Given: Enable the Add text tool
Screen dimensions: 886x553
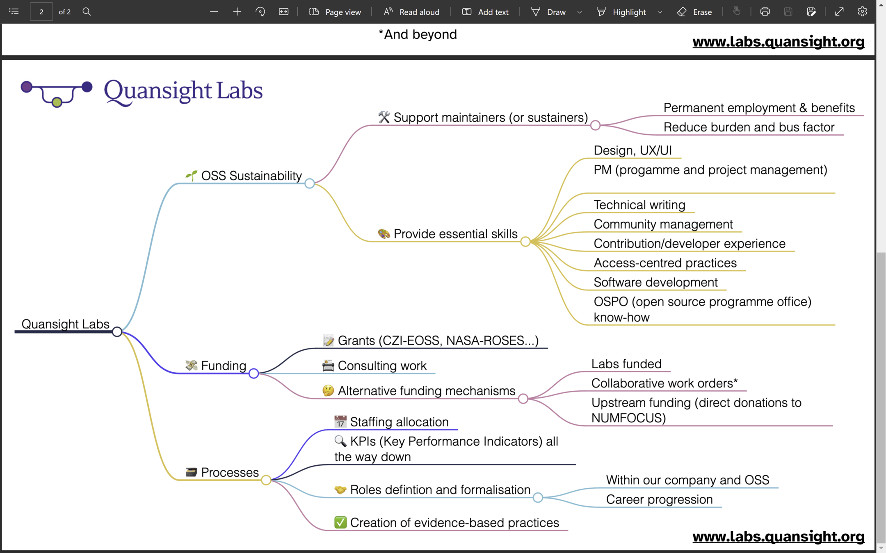Looking at the screenshot, I should [485, 12].
